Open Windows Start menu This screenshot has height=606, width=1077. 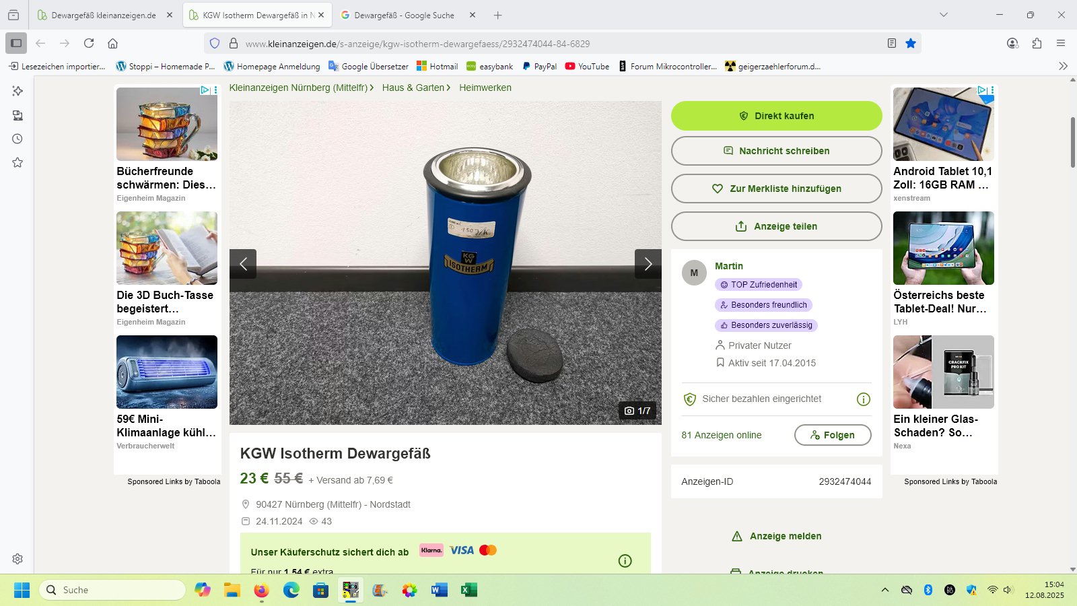(x=22, y=590)
